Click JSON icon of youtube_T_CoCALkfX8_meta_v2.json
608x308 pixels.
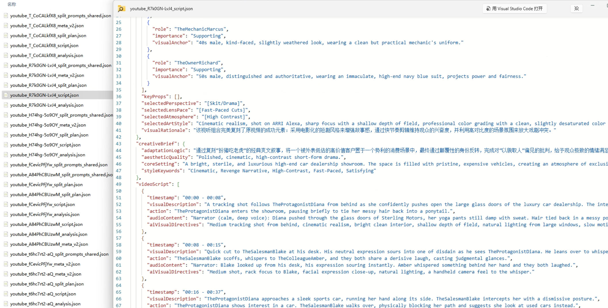point(6,26)
